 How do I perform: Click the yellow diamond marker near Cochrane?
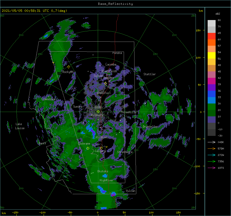pyautogui.click(x=88, y=148)
